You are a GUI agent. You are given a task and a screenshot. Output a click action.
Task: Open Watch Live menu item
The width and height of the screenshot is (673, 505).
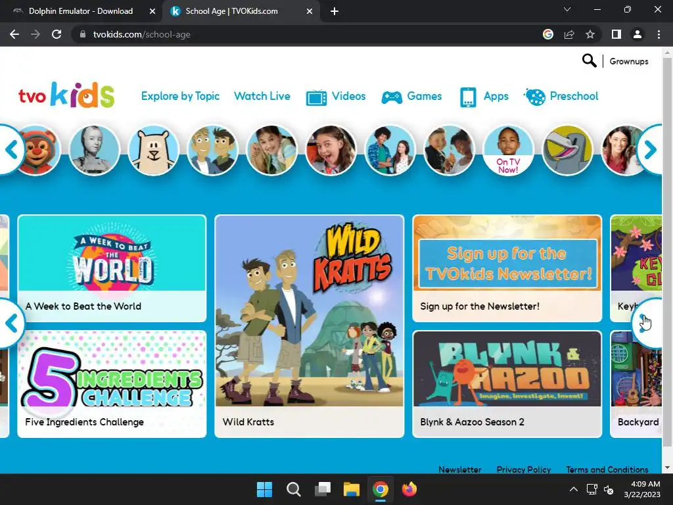pyautogui.click(x=262, y=96)
